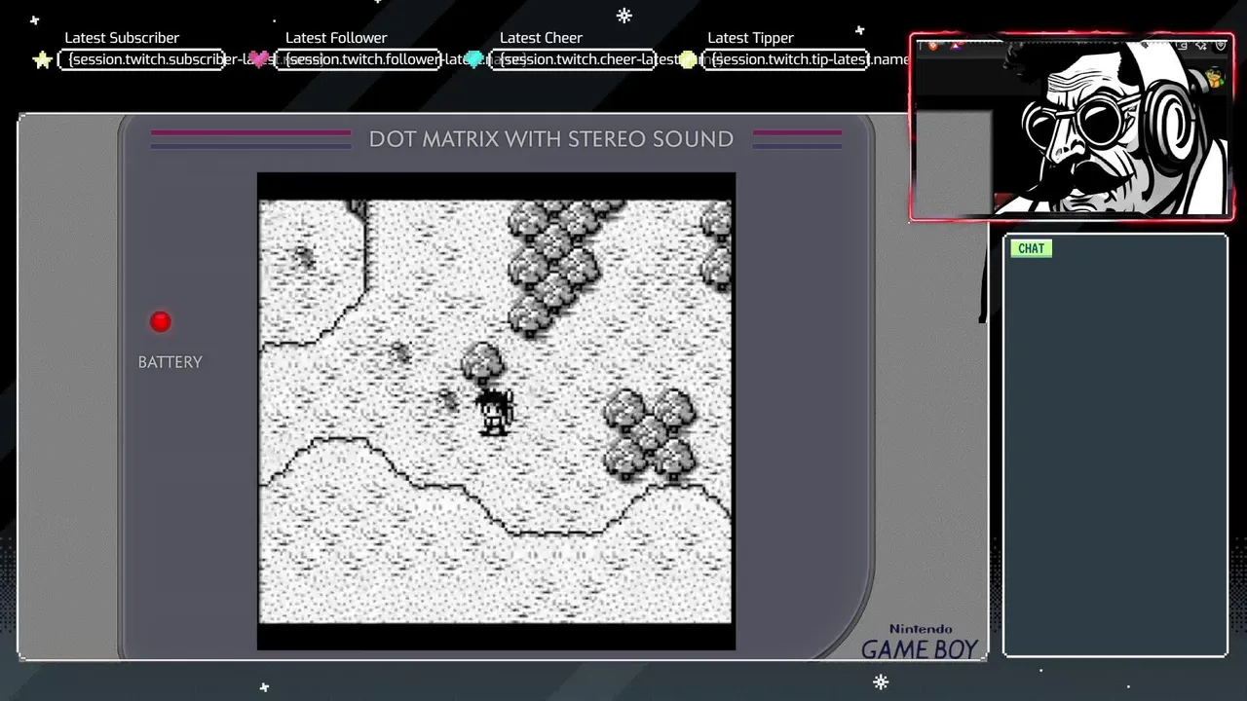Click the session.twitch.subscriber-latest placeholder box
The image size is (1247, 701).
(142, 60)
